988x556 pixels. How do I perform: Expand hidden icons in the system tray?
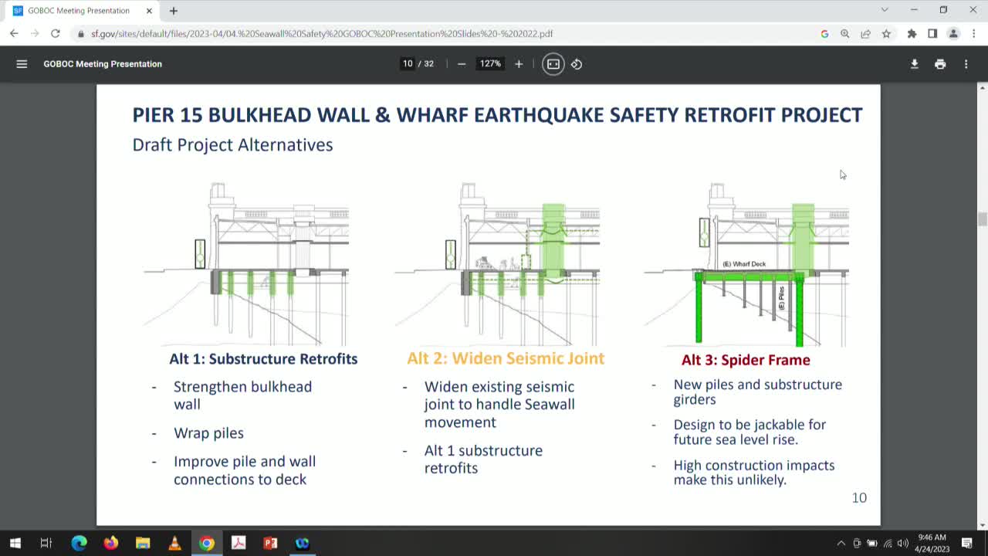841,543
